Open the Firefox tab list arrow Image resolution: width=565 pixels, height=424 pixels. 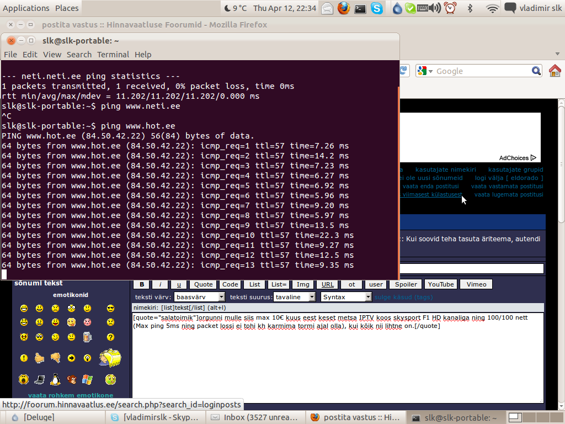click(557, 54)
